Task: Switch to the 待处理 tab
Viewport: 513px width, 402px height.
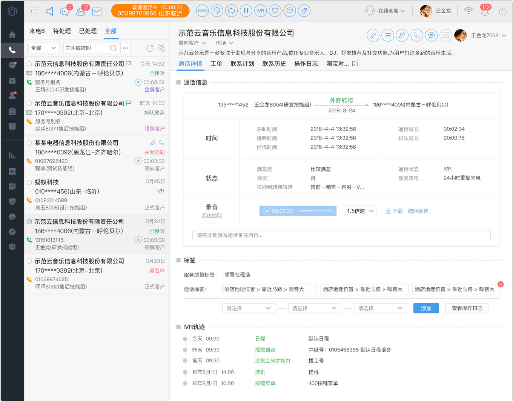Action: tap(62, 31)
